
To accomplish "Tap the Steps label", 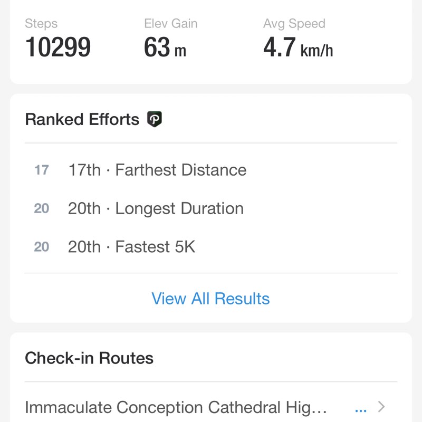I will pyautogui.click(x=41, y=24).
